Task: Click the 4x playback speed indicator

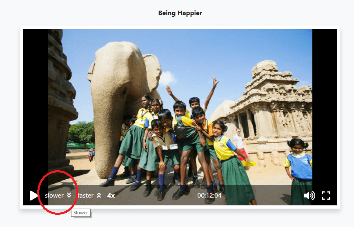Action: coord(111,196)
